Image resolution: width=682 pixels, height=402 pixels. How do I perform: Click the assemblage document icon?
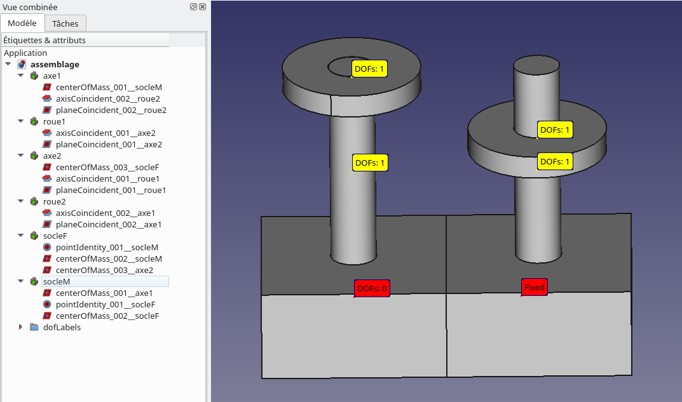point(22,64)
